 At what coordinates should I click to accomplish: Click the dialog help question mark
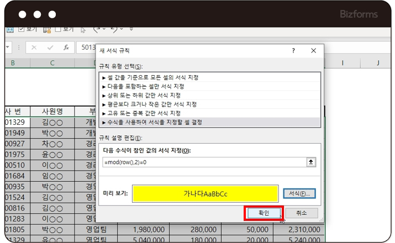click(293, 50)
